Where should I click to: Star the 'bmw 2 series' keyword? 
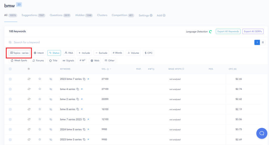click(x=40, y=99)
